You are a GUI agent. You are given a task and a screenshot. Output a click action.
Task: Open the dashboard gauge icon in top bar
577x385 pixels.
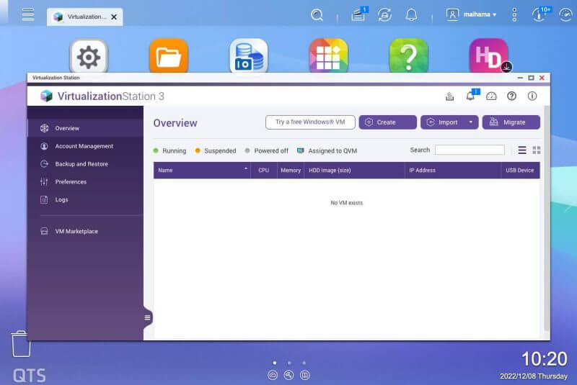[x=565, y=15]
